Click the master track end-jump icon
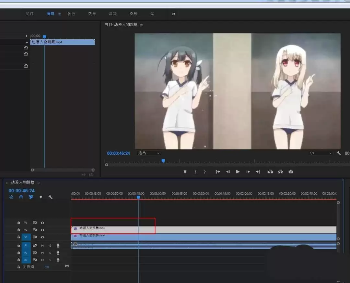 click(x=67, y=266)
